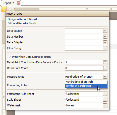Open the Filter String ellipsis editor
The height and width of the screenshot is (115, 117).
pos(105,48)
